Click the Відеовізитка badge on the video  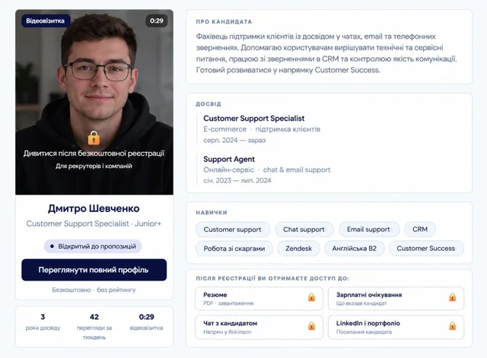click(x=46, y=21)
